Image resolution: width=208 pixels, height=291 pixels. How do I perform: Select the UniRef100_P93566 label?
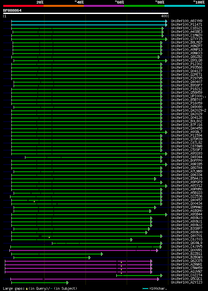(187, 67)
